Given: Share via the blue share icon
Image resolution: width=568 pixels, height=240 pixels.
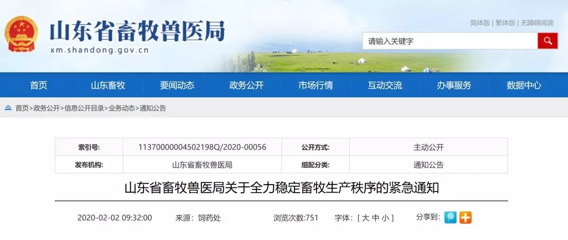Looking at the screenshot, I should coord(451,217).
